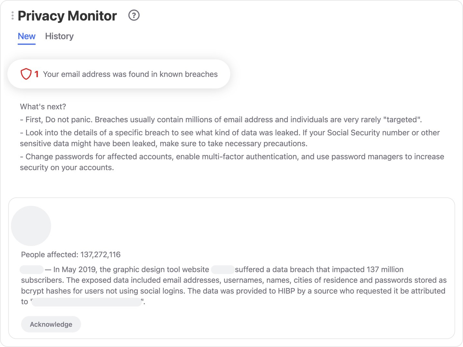
Task: Click the red shield breach icon
Action: point(26,74)
